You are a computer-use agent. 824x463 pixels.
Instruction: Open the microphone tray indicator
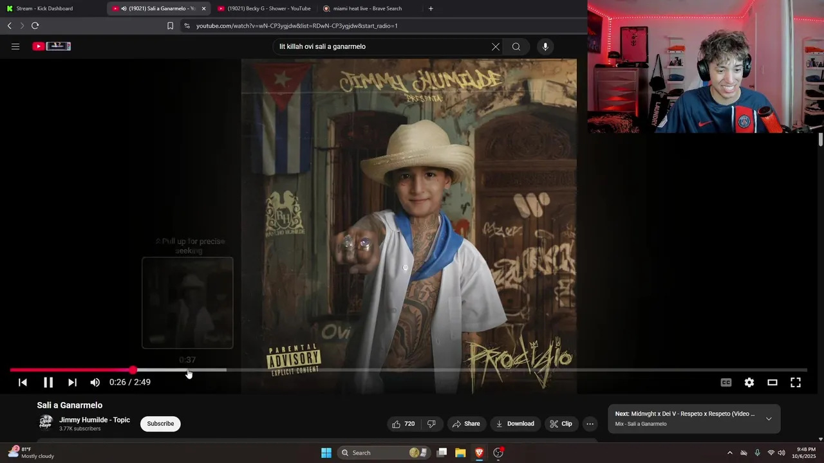[757, 453]
